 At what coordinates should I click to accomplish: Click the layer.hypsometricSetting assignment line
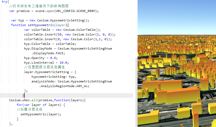tap(50, 72)
